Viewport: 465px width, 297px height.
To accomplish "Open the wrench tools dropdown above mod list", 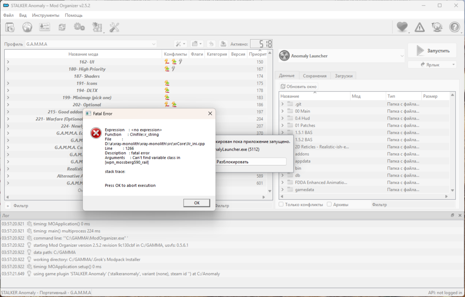I will pyautogui.click(x=180, y=44).
